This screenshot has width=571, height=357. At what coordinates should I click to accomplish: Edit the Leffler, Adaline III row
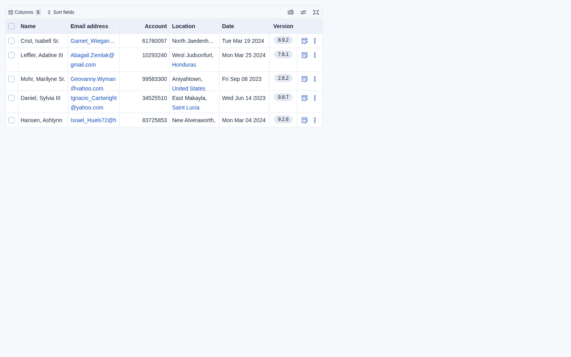(x=305, y=55)
